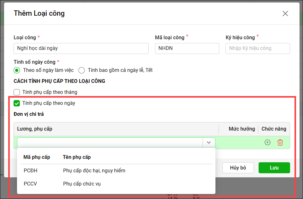Click the Tên phụ cấp list header
The image size is (303, 199).
pos(77,157)
